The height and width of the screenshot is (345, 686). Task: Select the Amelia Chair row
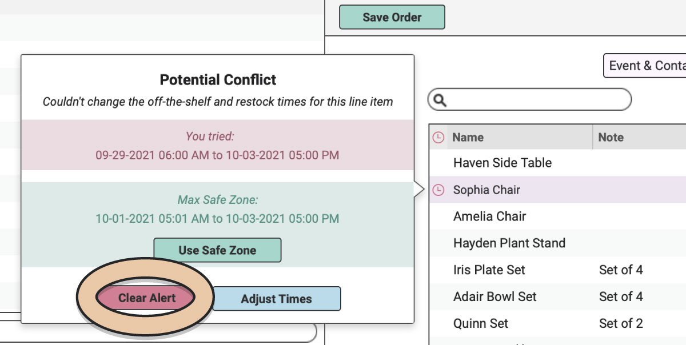(x=557, y=216)
